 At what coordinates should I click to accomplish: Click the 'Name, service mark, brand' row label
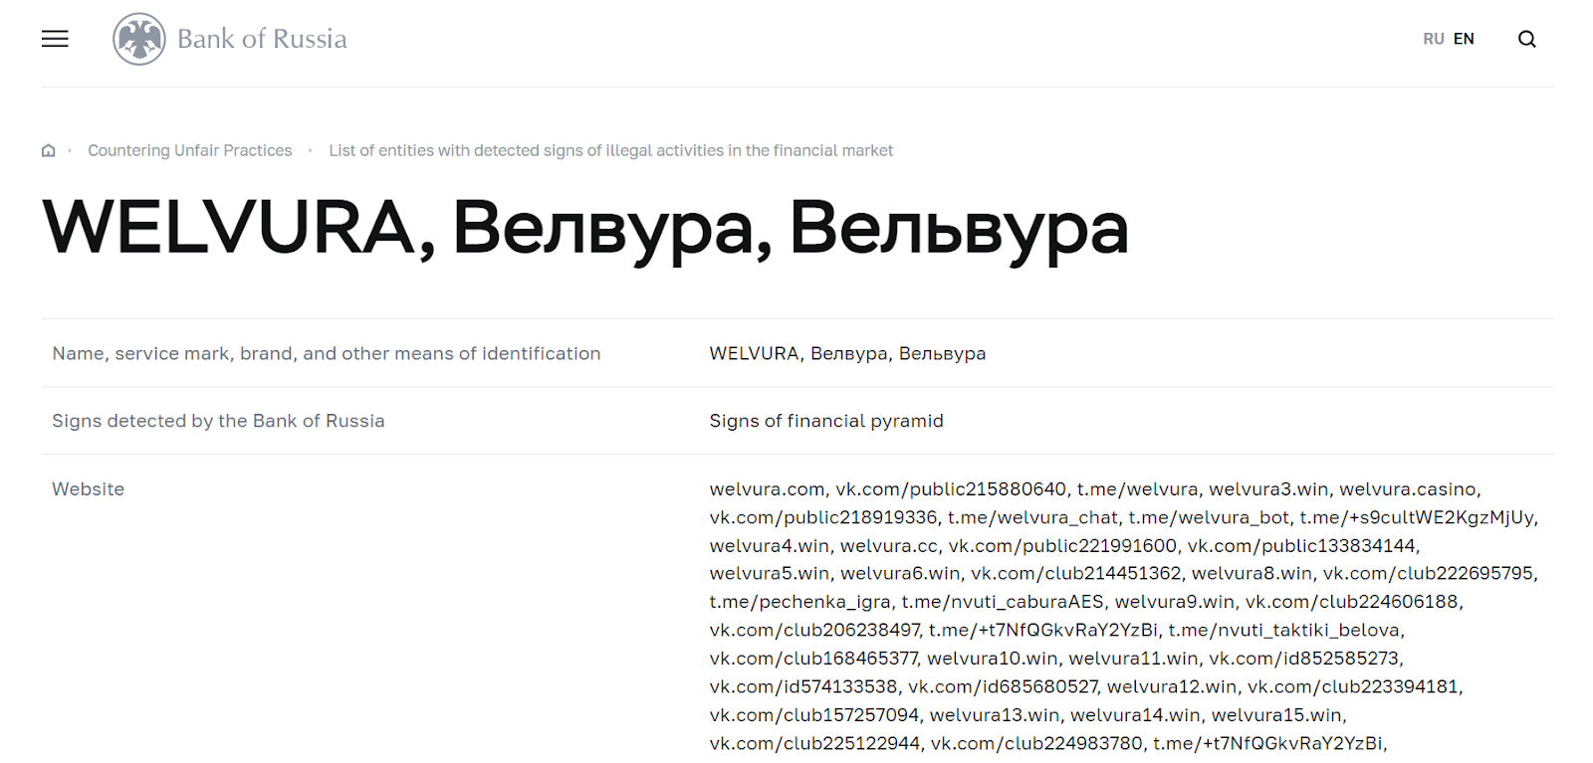326,353
